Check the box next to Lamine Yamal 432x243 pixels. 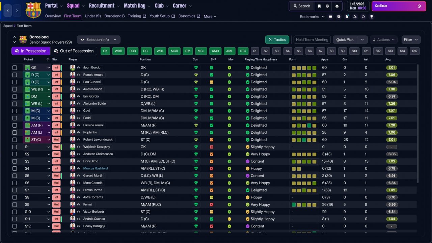click(x=15, y=125)
